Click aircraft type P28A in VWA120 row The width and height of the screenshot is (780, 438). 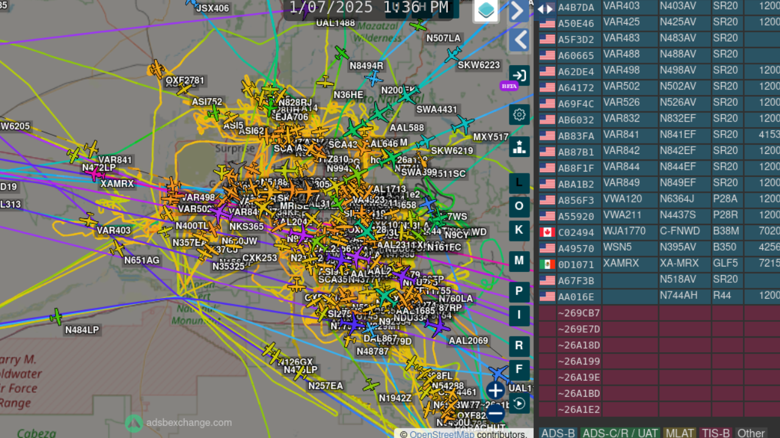coord(725,199)
